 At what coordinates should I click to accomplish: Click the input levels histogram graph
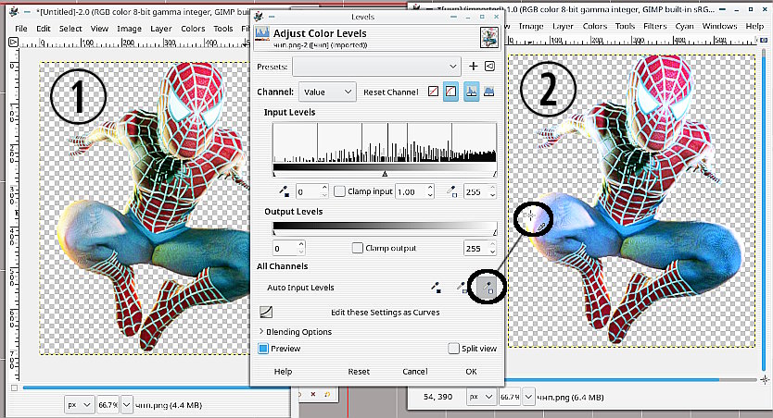385,142
